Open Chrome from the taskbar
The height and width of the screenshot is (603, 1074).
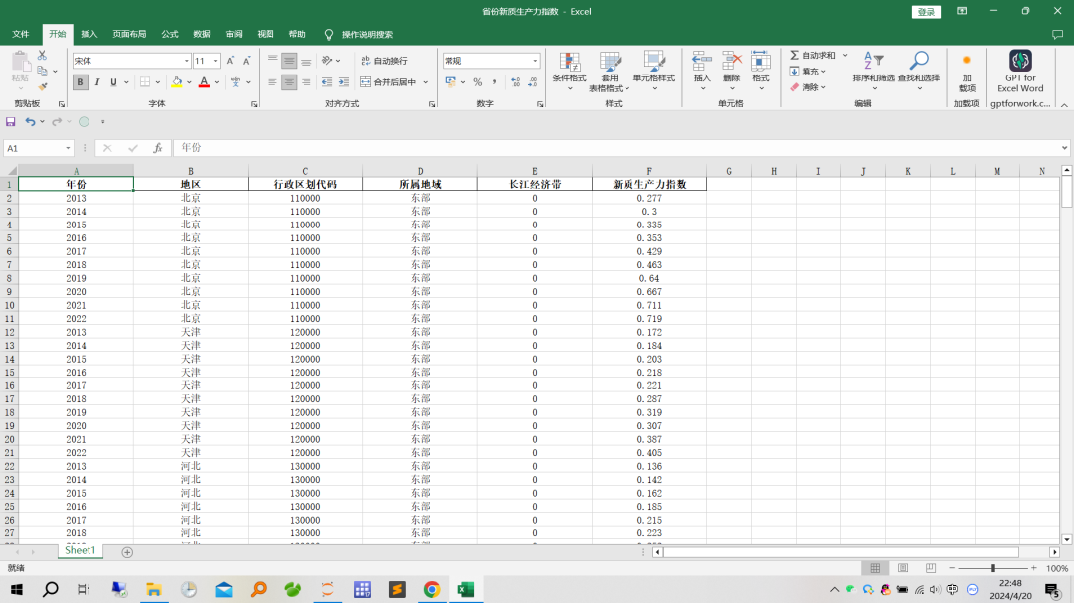pos(431,589)
